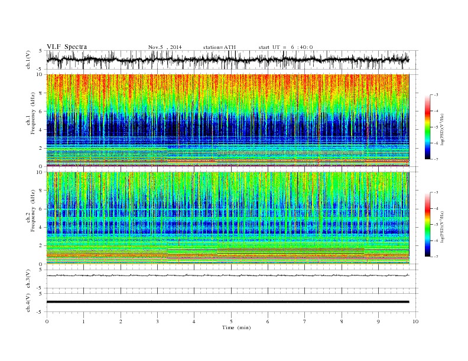
Task: Click the "VLF Spectra" plot title
Action: (x=67, y=47)
